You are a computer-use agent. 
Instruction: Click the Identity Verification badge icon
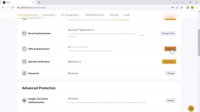tap(24, 62)
